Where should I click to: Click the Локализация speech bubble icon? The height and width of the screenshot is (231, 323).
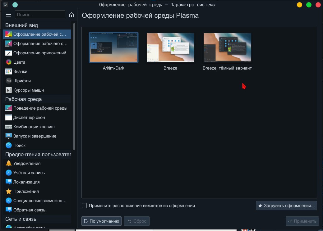click(9, 182)
